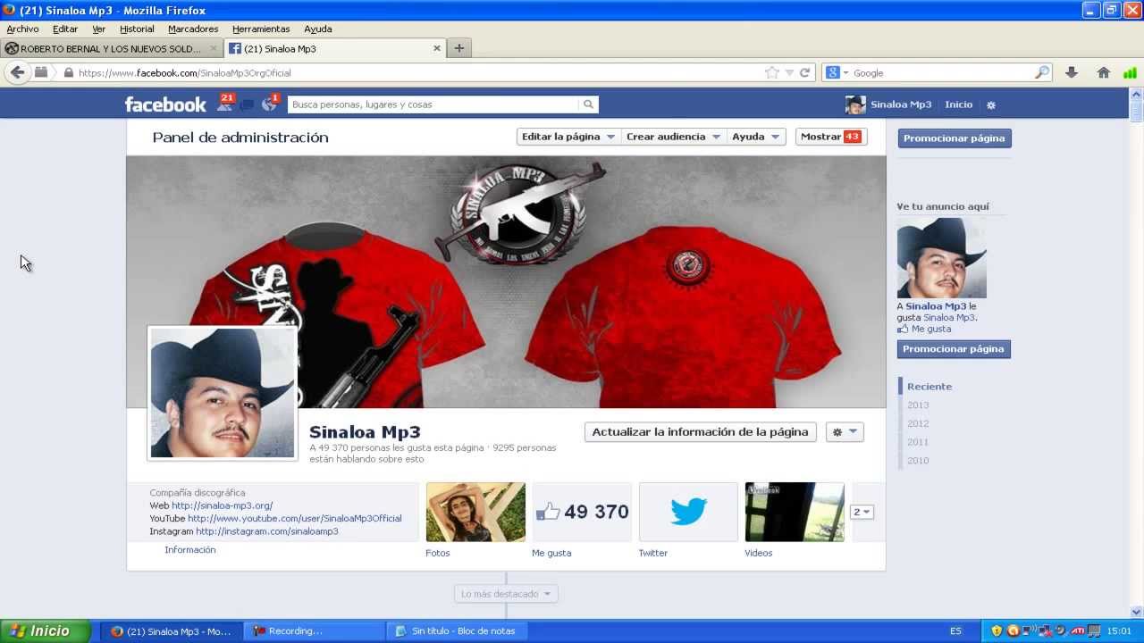The height and width of the screenshot is (643, 1144).
Task: Click Facebook search input field
Action: [x=433, y=104]
